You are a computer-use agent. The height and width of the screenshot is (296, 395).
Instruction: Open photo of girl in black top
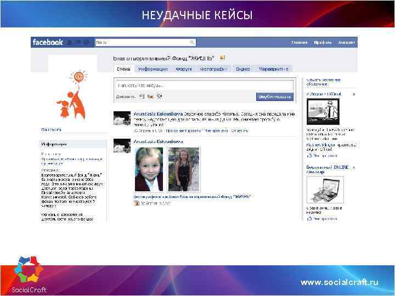click(x=184, y=169)
